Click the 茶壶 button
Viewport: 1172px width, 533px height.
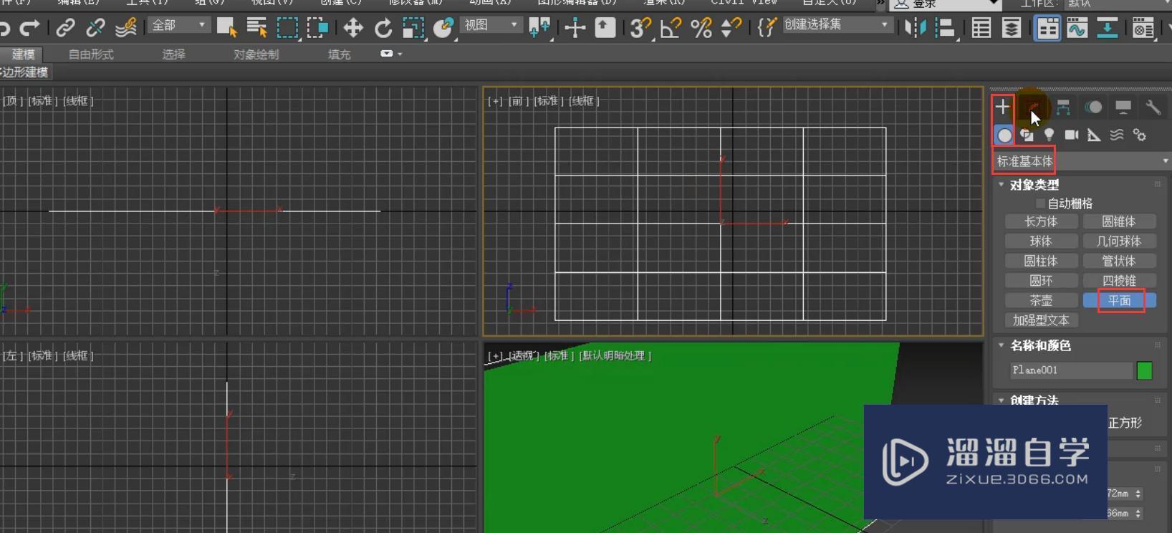point(1041,300)
